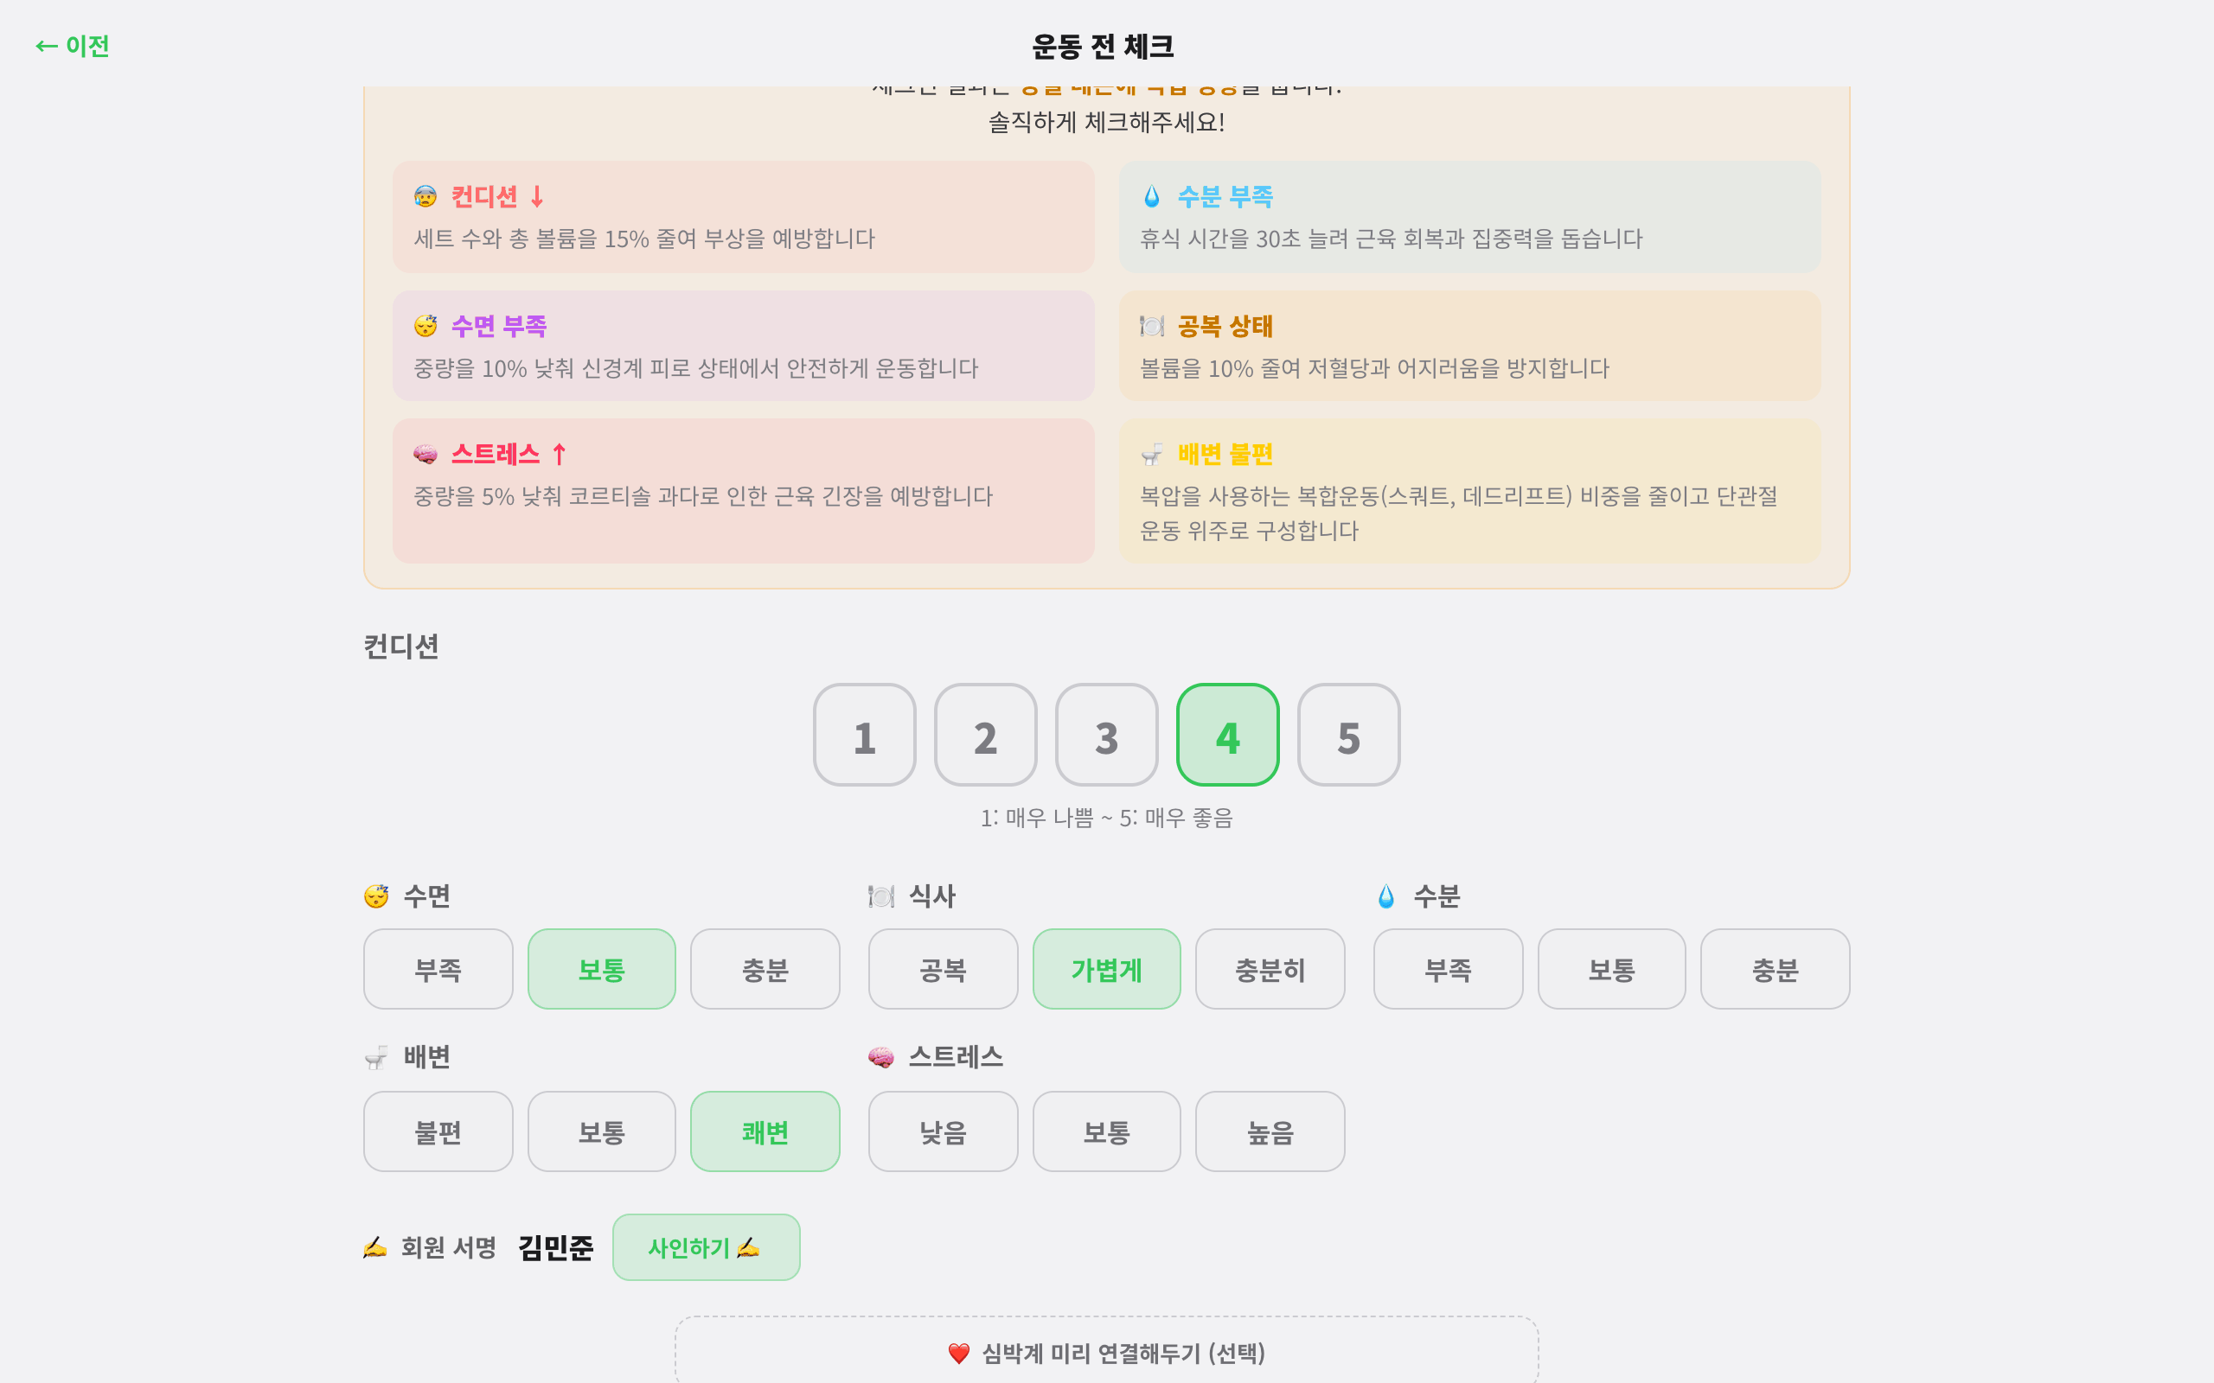Set 수분 to 부족
This screenshot has width=2214, height=1383.
tap(1449, 970)
